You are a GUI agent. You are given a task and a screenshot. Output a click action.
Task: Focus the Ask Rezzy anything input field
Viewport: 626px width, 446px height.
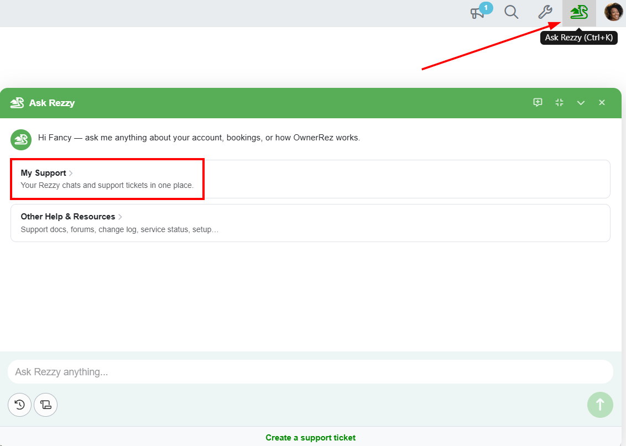310,372
